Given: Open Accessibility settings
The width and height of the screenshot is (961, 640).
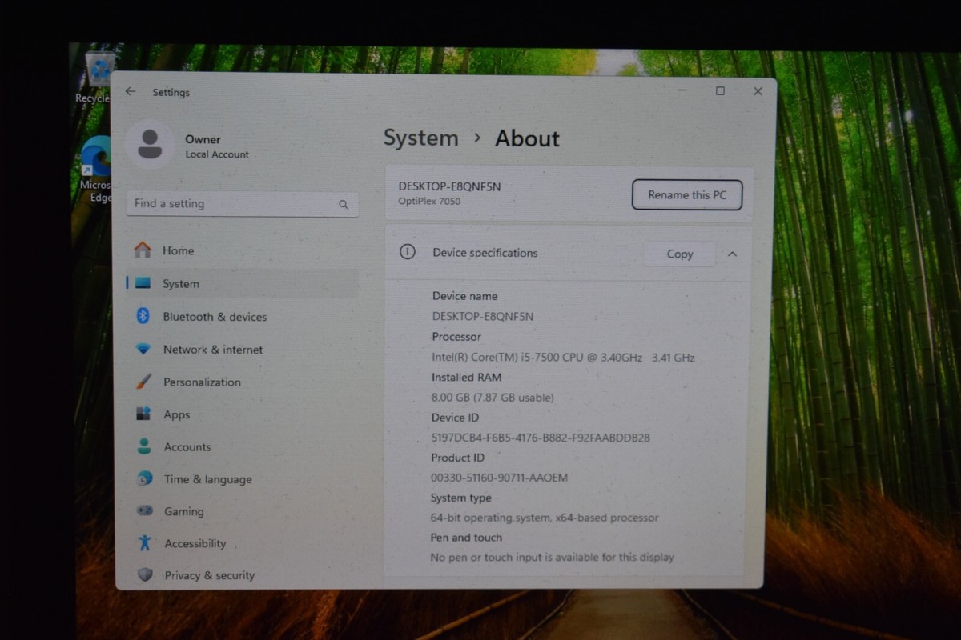Looking at the screenshot, I should coord(242,543).
